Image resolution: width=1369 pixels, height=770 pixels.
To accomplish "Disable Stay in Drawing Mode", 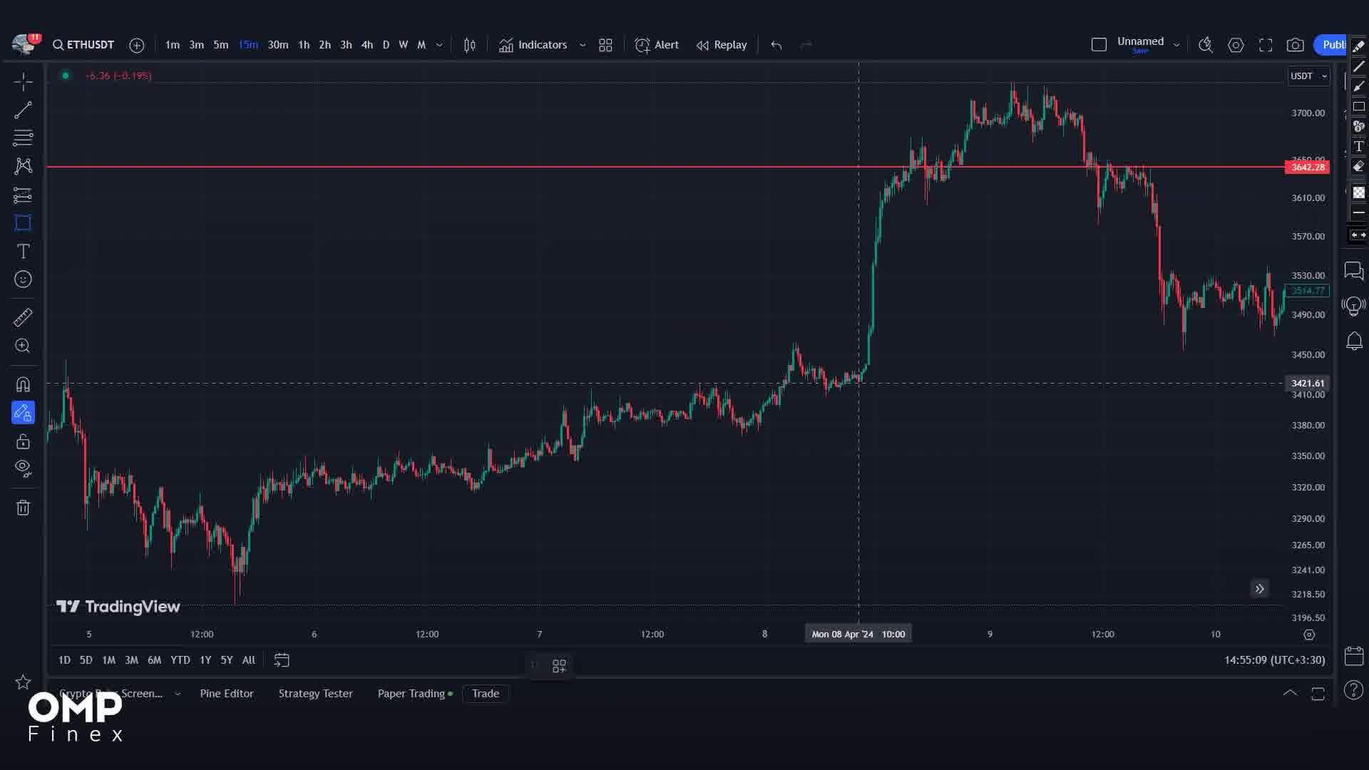I will (23, 412).
